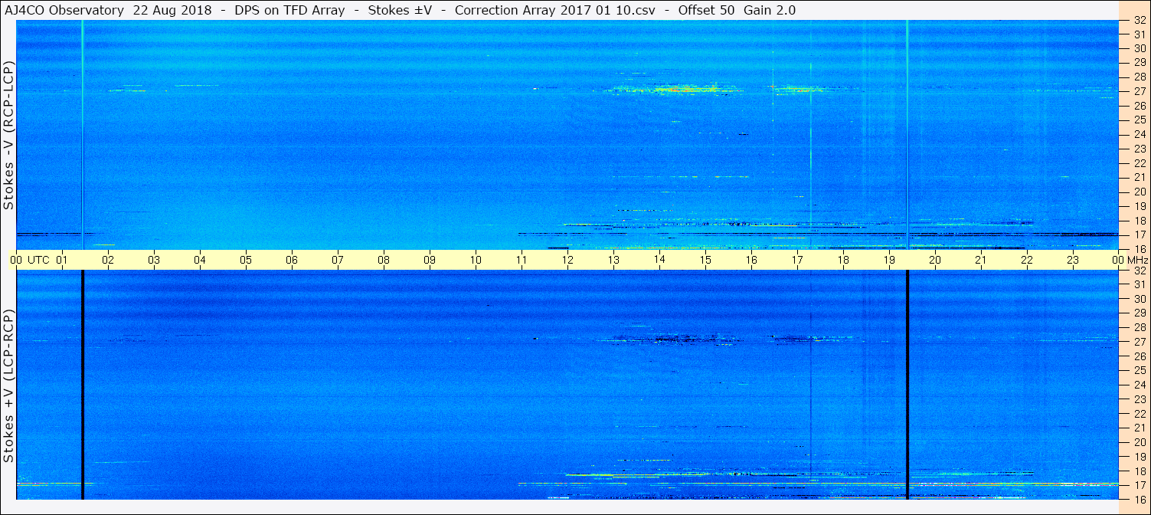This screenshot has height=515, width=1151.
Task: Click the "Stokes +V (LCP-RCP)" vertical axis label
Action: tap(8, 385)
